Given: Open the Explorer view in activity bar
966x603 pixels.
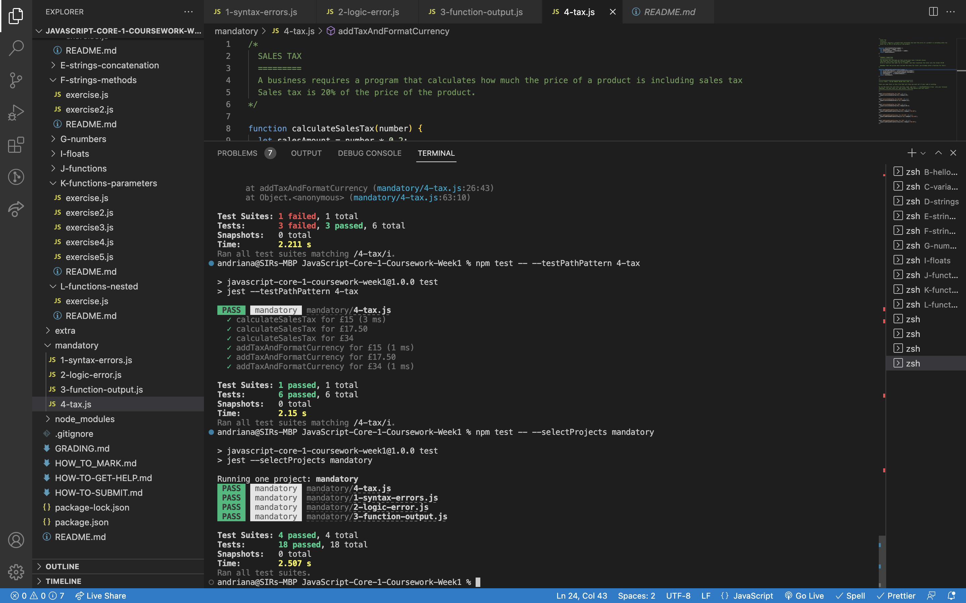Looking at the screenshot, I should click(16, 16).
